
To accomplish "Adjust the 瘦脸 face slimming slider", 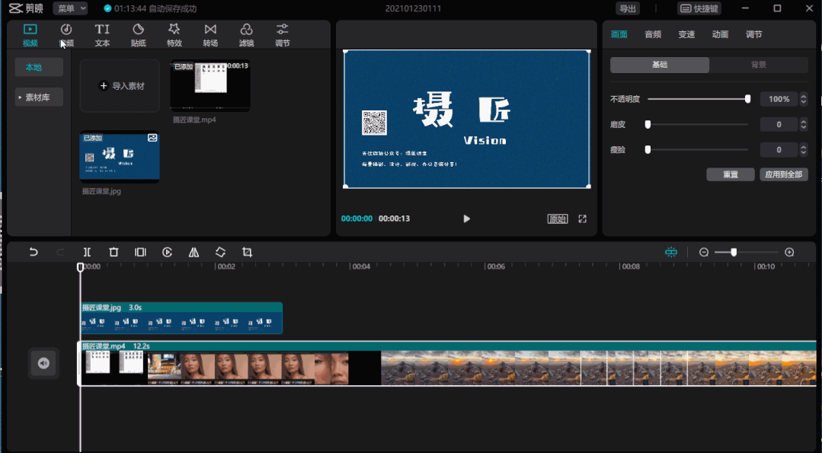I will tap(698, 149).
